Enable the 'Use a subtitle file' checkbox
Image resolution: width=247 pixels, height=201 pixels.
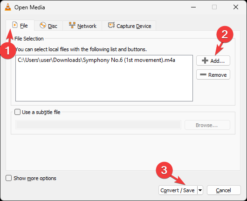(17, 112)
